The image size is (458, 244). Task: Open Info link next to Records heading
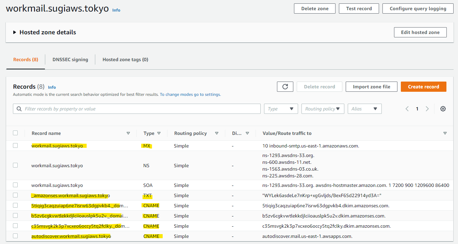click(52, 87)
